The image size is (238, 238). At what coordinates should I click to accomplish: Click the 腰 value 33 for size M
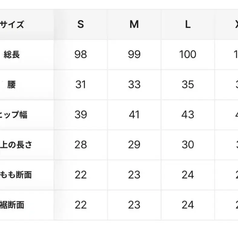coord(134,85)
